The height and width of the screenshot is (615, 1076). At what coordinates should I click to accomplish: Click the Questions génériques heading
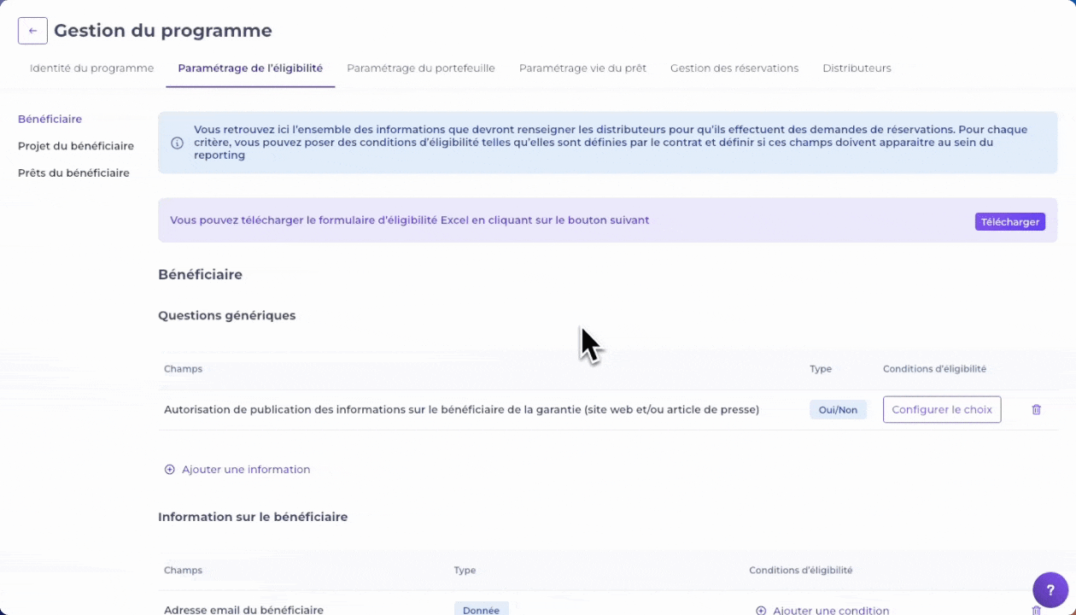[226, 315]
